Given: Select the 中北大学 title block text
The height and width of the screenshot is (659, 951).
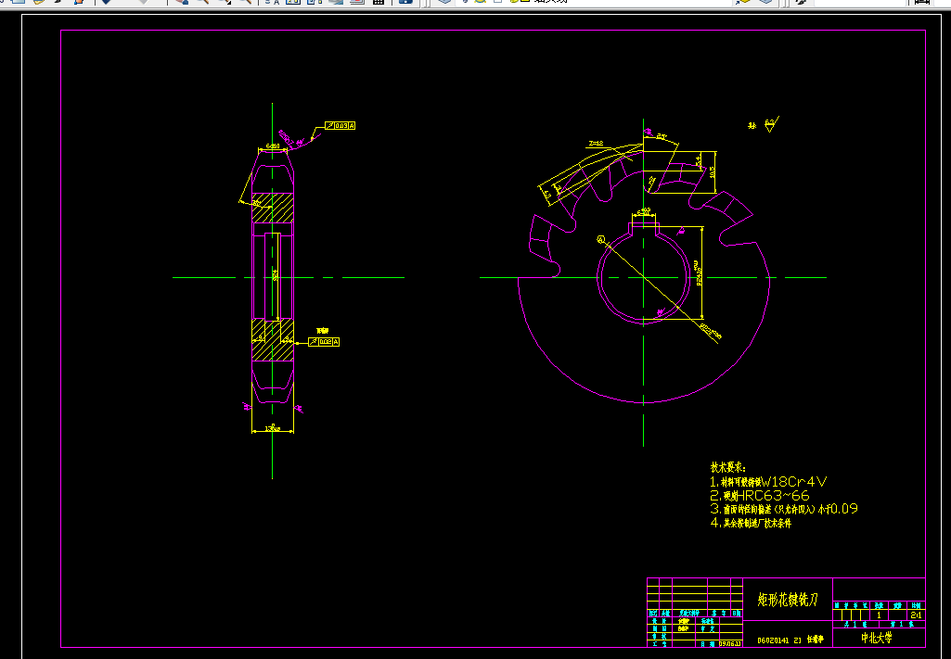Looking at the screenshot, I should click(877, 638).
